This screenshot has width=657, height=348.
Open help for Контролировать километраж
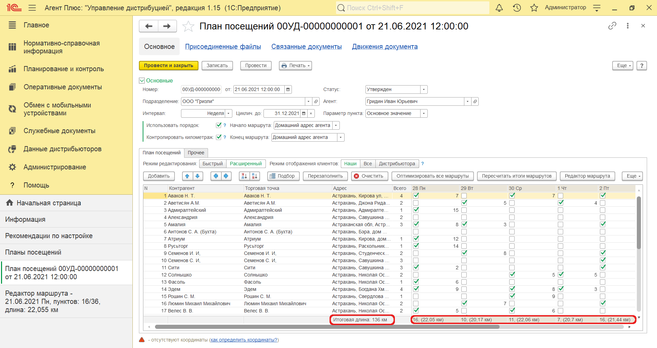click(x=225, y=137)
